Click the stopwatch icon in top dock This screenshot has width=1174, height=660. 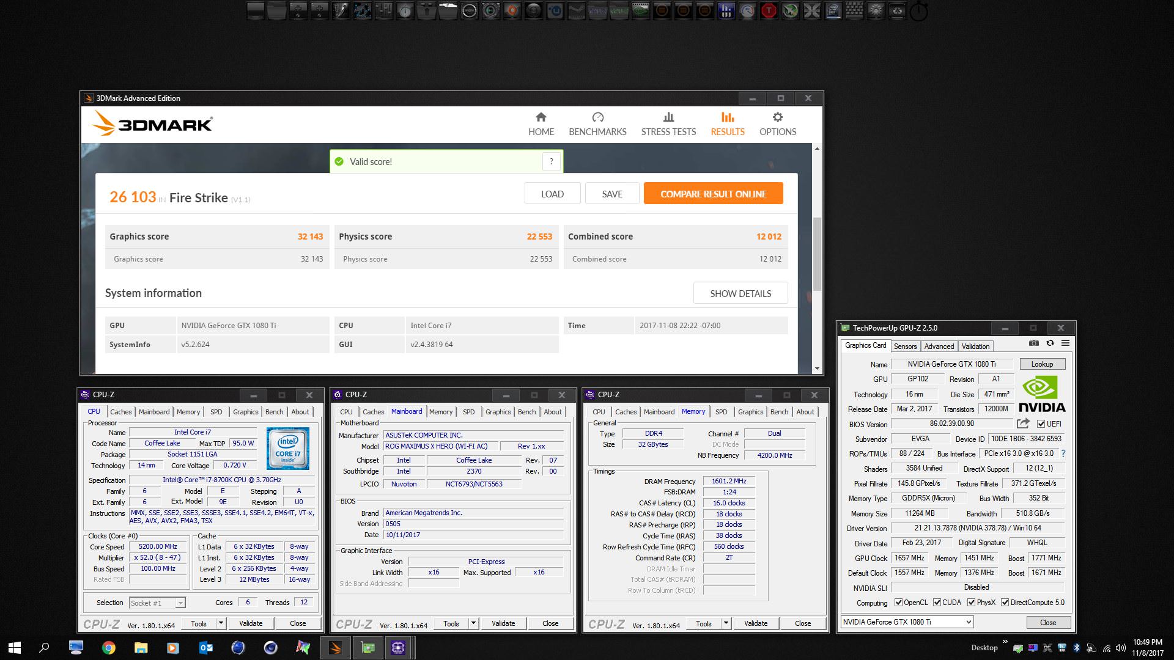pyautogui.click(x=918, y=11)
